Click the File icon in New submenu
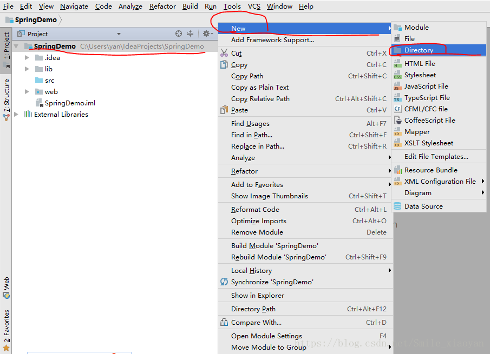 (397, 39)
